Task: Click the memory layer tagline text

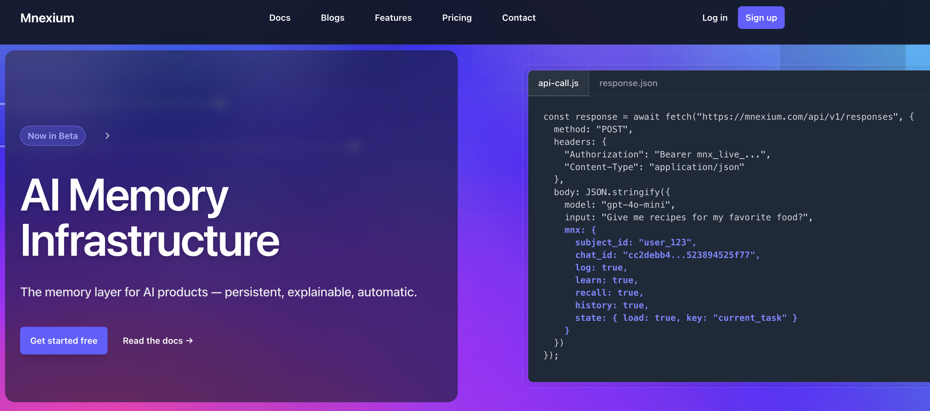Action: pos(219,292)
